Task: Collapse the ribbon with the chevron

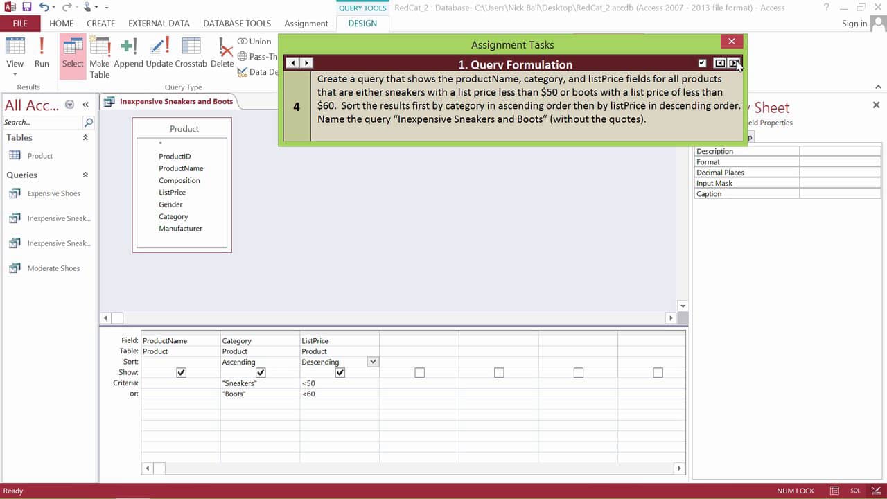Action: pyautogui.click(x=879, y=87)
